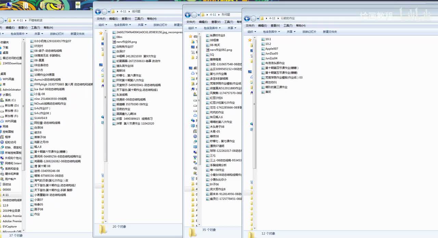
Task: Click Forward arrow in 以前的作业 window
Action: 254,18
